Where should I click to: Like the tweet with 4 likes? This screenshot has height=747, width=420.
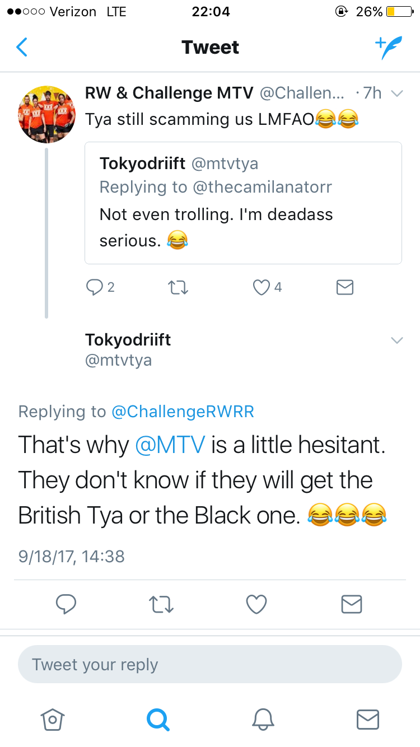[262, 287]
